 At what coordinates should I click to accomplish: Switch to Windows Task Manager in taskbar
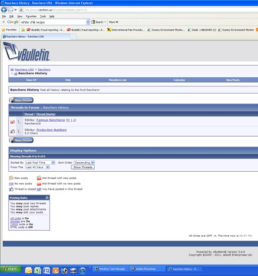click(110, 269)
